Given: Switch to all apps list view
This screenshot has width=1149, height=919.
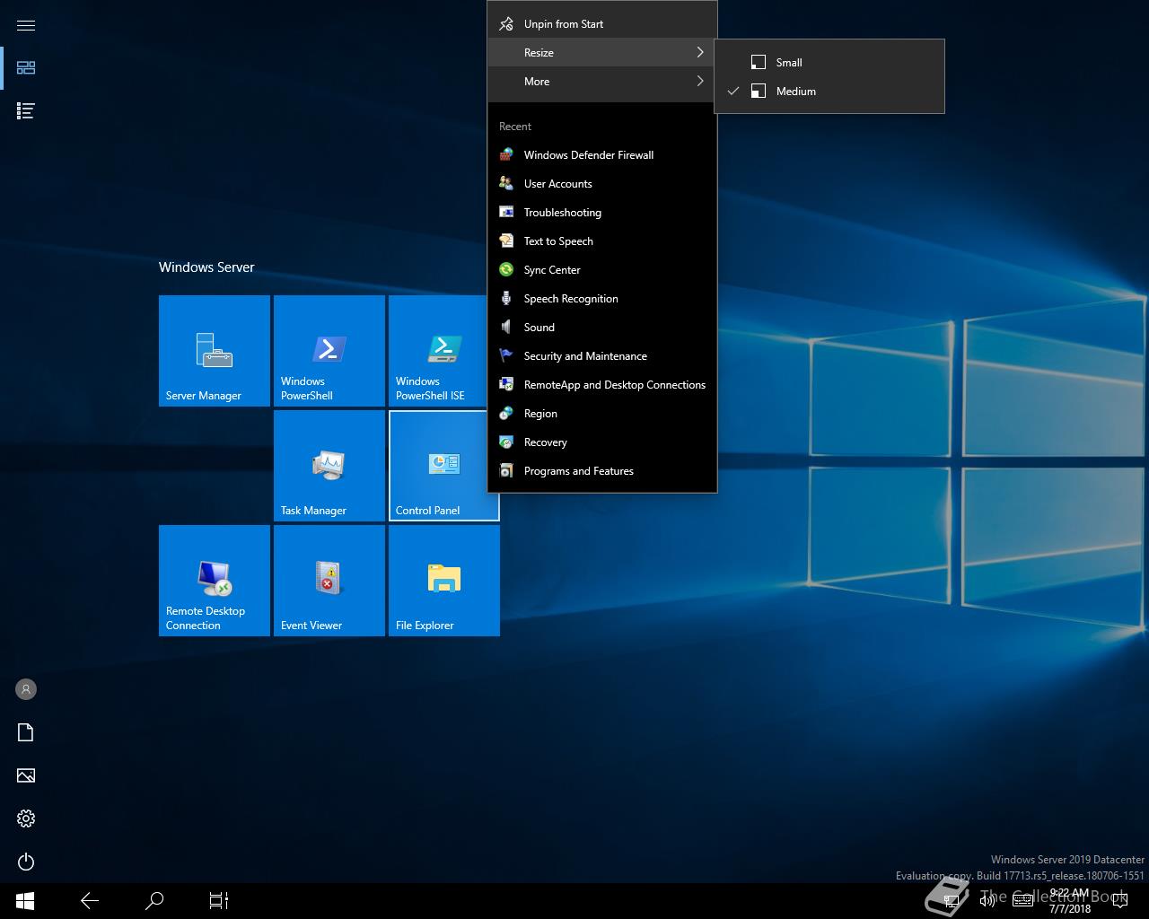Looking at the screenshot, I should pos(26,111).
